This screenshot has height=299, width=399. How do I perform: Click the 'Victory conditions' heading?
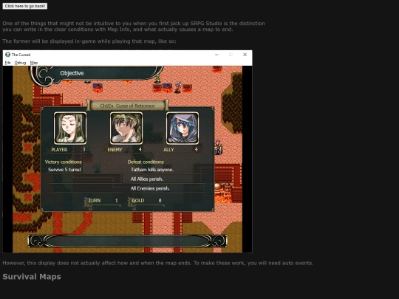click(x=64, y=162)
